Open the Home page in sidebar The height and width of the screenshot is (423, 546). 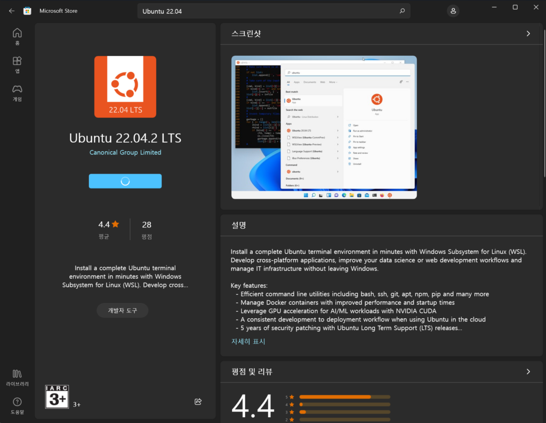tap(17, 37)
